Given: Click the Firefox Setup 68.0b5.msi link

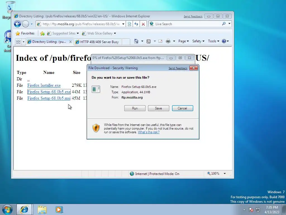Looking at the screenshot, I should (x=49, y=98).
